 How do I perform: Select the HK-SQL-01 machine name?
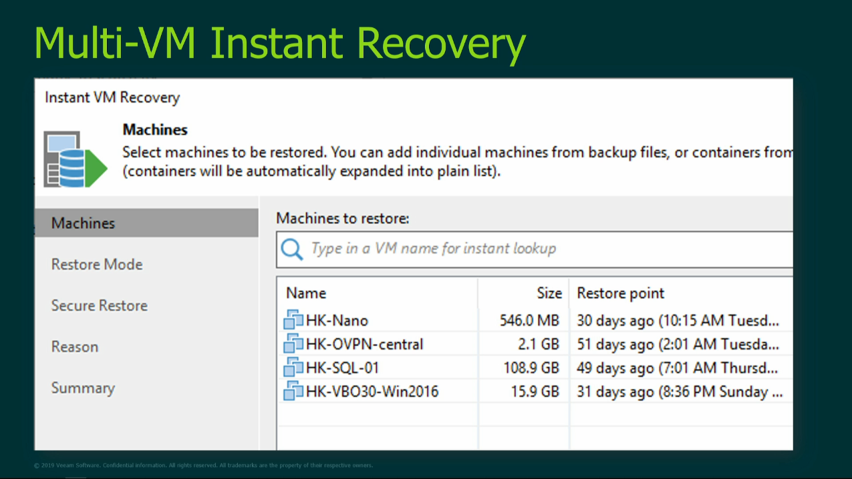pos(342,368)
